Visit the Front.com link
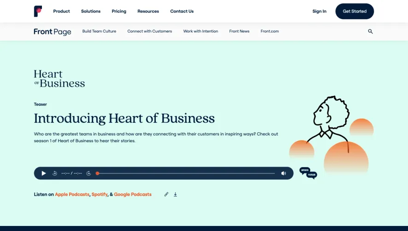 270,31
